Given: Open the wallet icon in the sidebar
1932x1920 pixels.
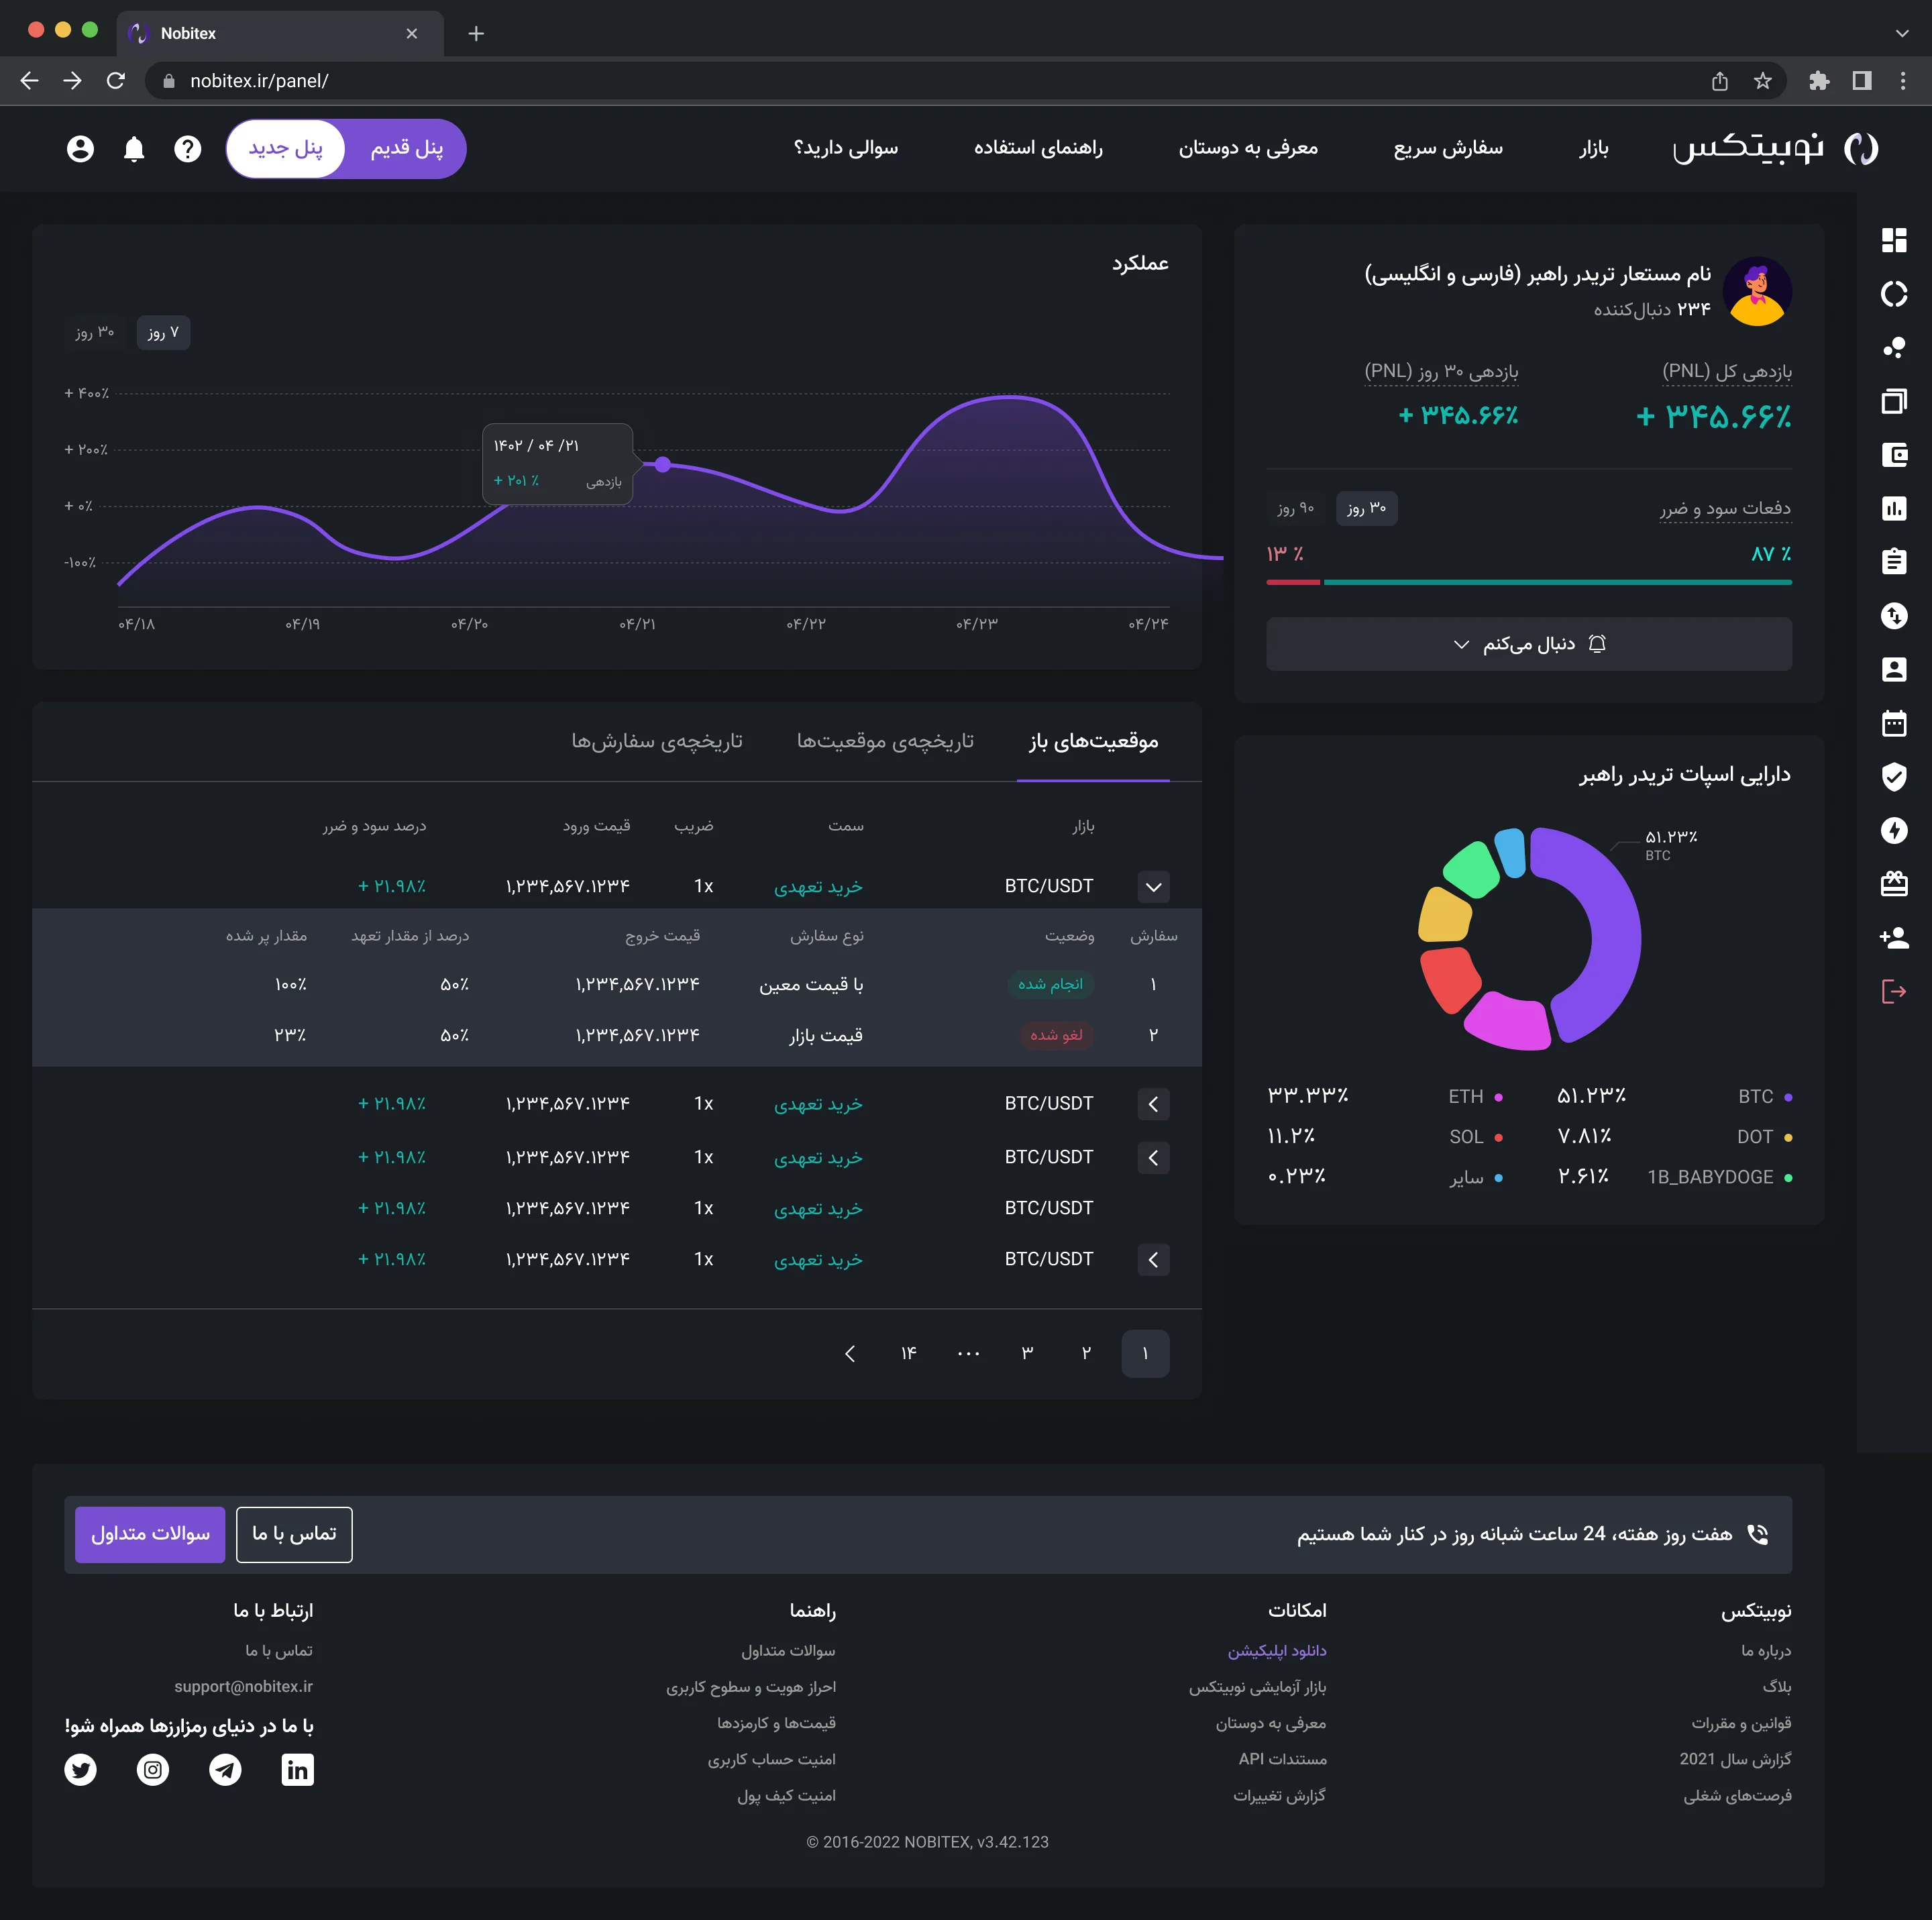Looking at the screenshot, I should (x=1894, y=455).
